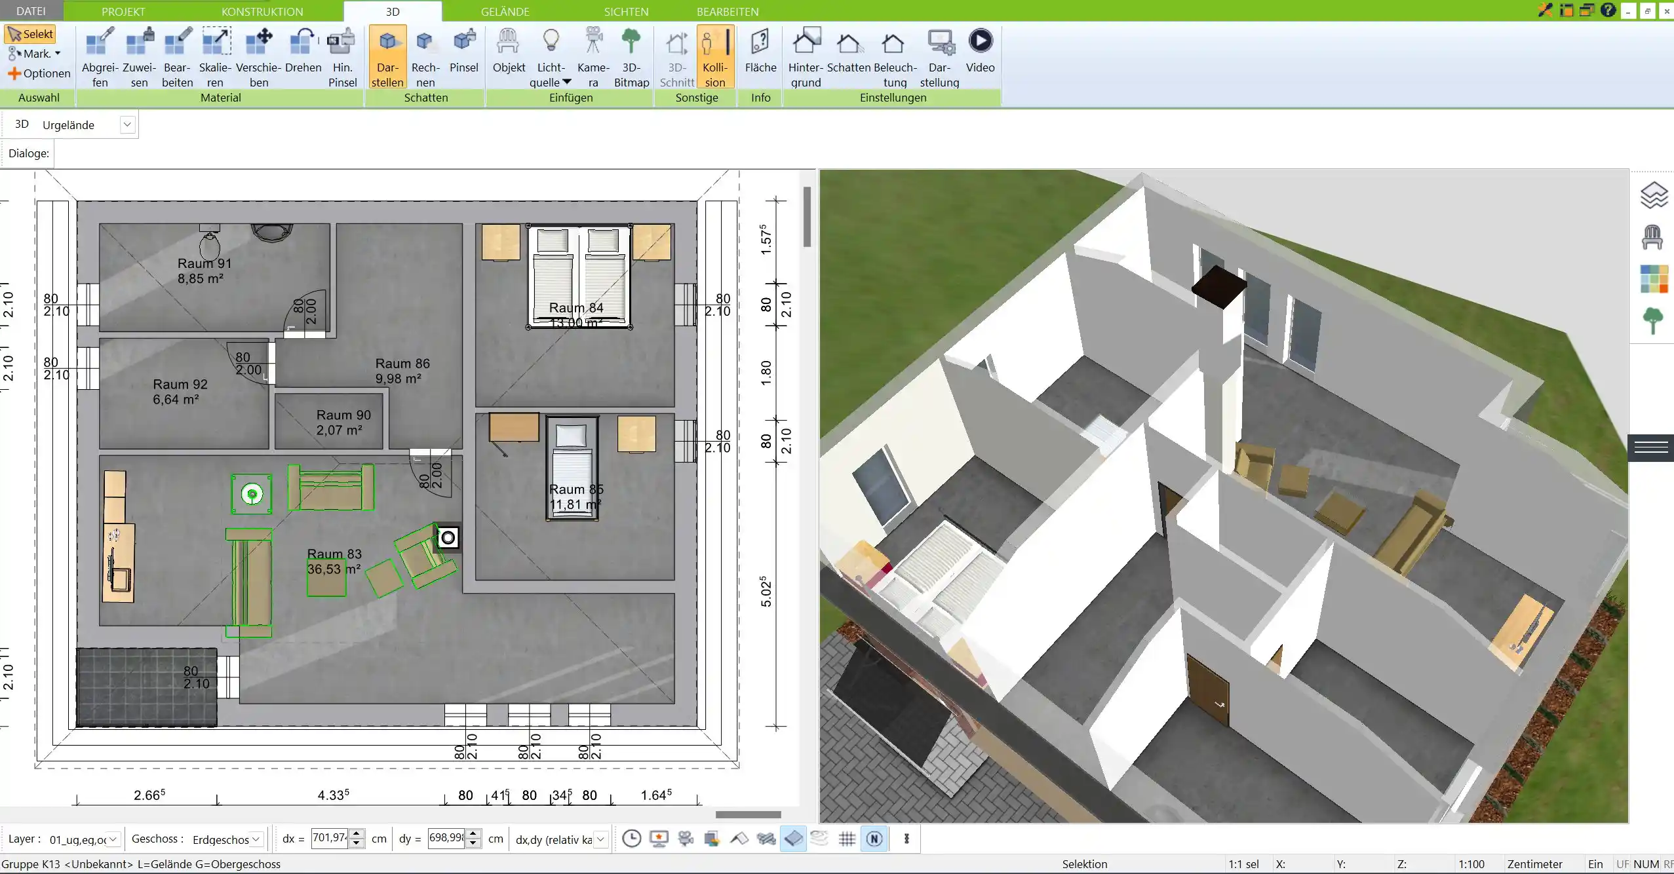Click the GELÄNDE menu tab

coord(504,11)
